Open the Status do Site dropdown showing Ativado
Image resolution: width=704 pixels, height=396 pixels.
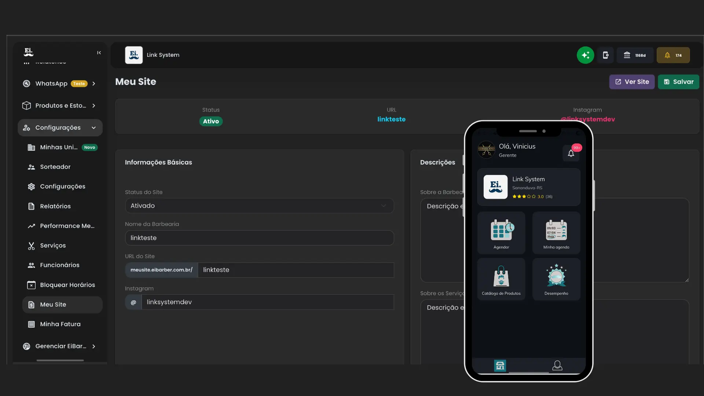(x=259, y=205)
